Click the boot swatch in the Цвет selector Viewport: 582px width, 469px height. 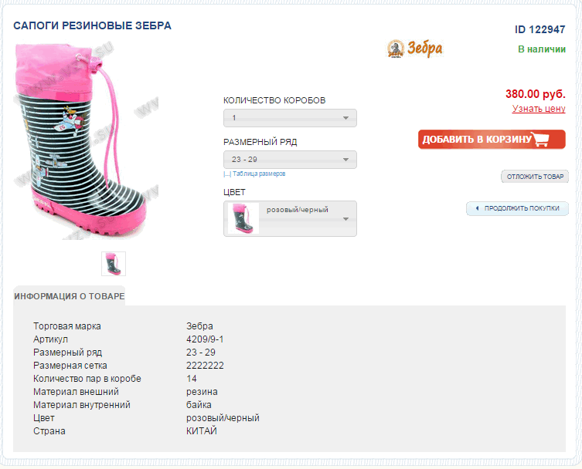point(243,219)
